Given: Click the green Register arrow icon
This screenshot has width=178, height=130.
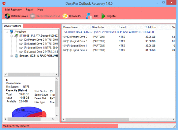Looking at the screenshot, I should pos(103,16).
